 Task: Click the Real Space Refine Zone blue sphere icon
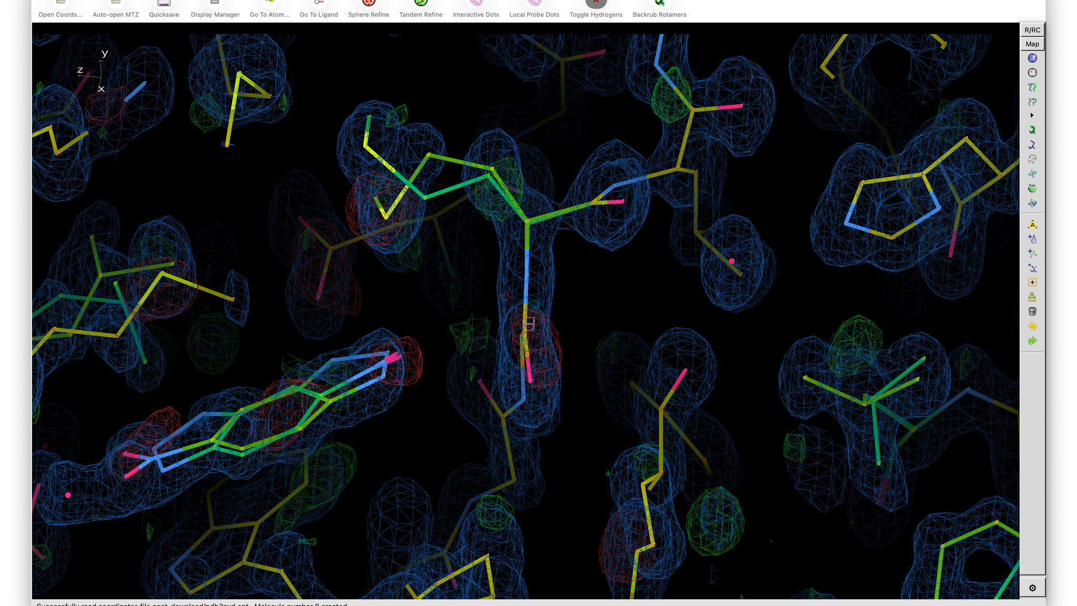1032,58
